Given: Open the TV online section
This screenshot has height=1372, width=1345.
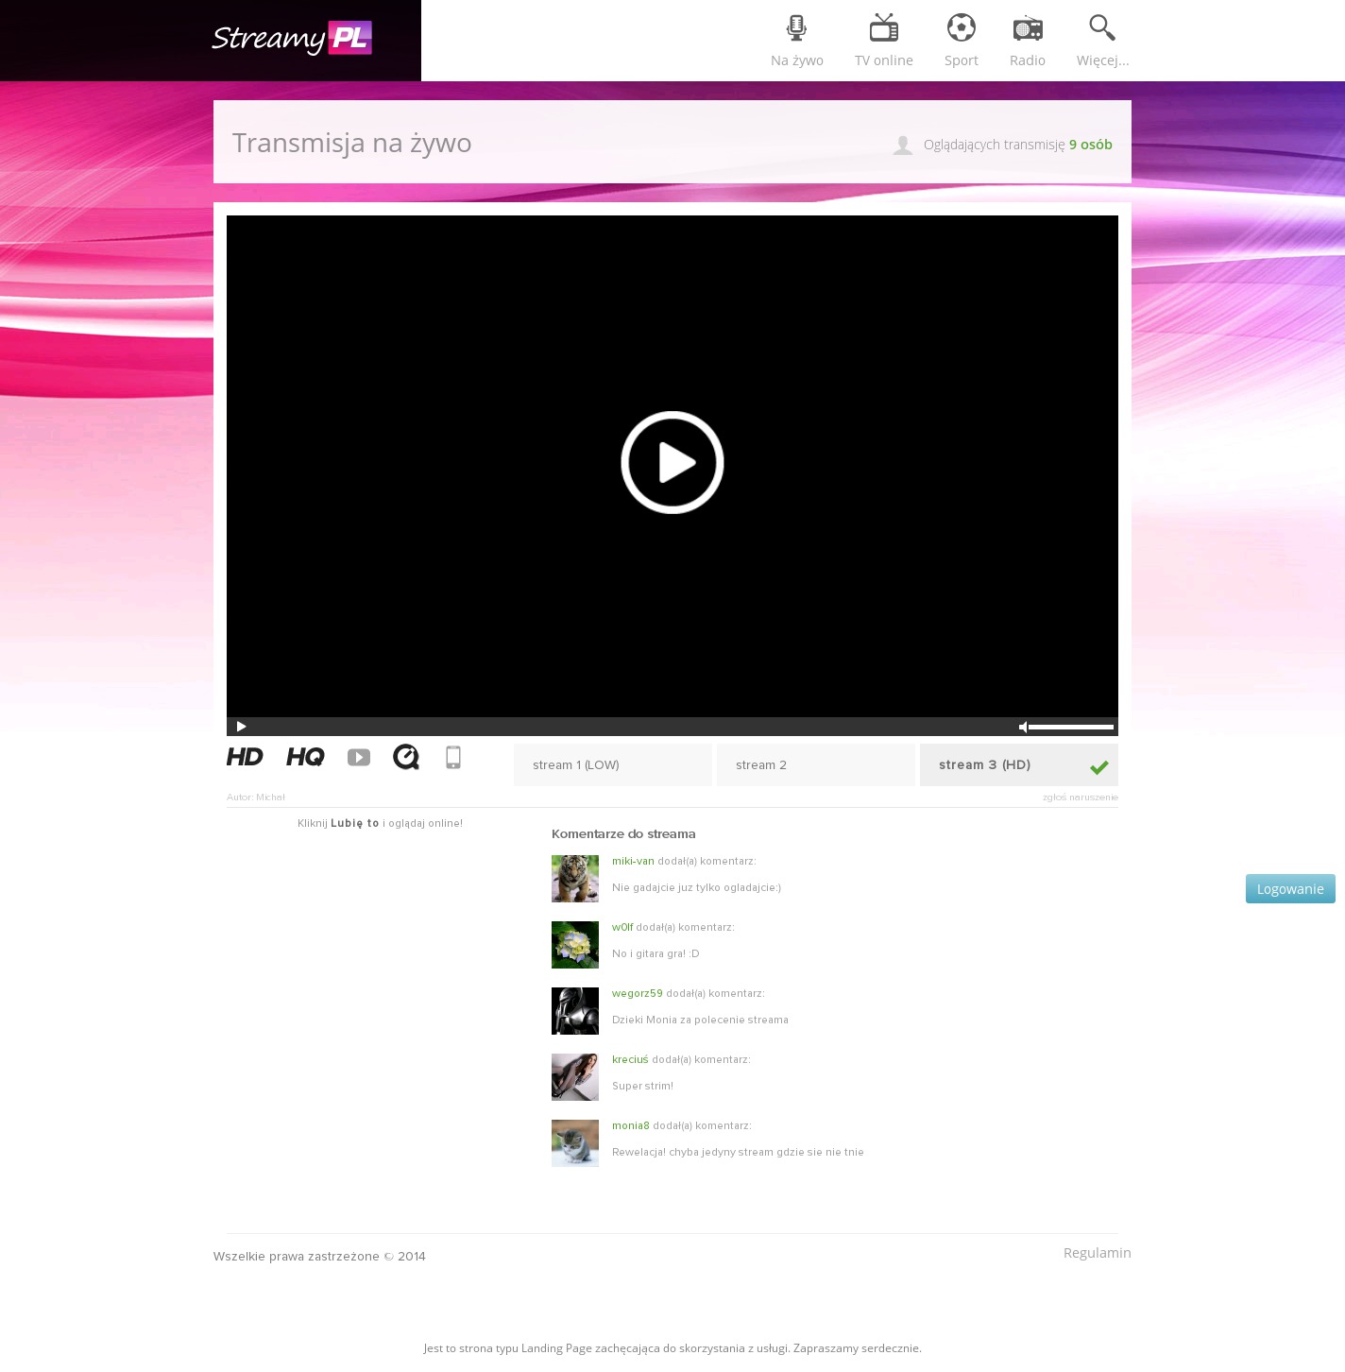Looking at the screenshot, I should (x=883, y=41).
